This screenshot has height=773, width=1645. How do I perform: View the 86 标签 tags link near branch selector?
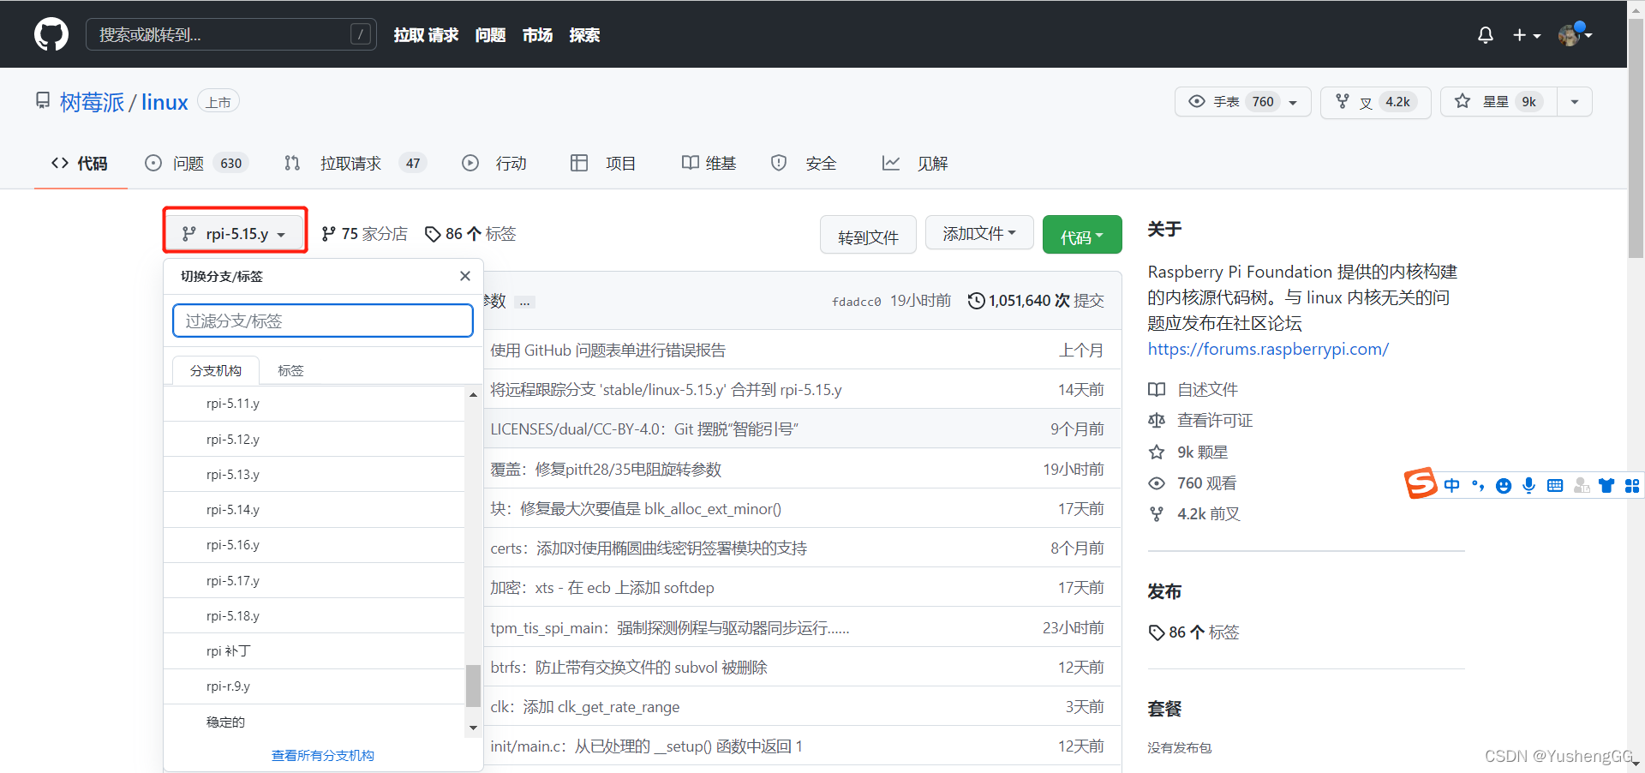pos(470,234)
